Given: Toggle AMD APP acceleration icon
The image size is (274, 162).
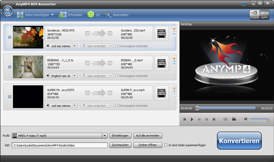Looking at the screenshot, I should [x=264, y=15].
